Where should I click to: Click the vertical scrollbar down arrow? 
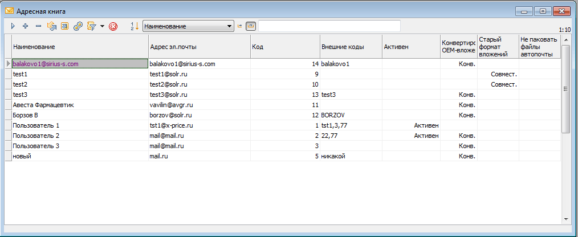pyautogui.click(x=566, y=220)
